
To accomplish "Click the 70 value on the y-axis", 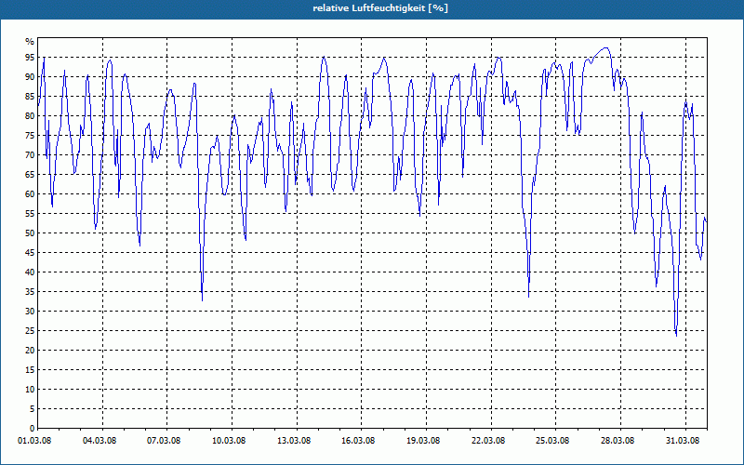I will click(x=30, y=155).
